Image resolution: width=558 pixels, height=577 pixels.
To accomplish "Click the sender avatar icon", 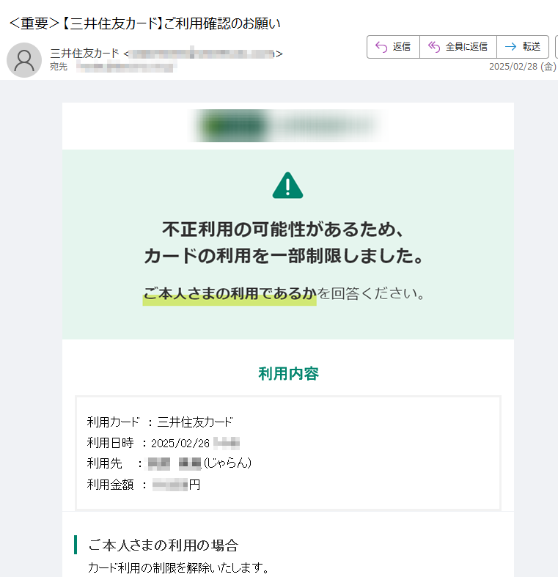I will [x=24, y=60].
